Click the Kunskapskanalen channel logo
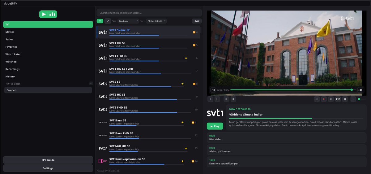 tap(103, 161)
